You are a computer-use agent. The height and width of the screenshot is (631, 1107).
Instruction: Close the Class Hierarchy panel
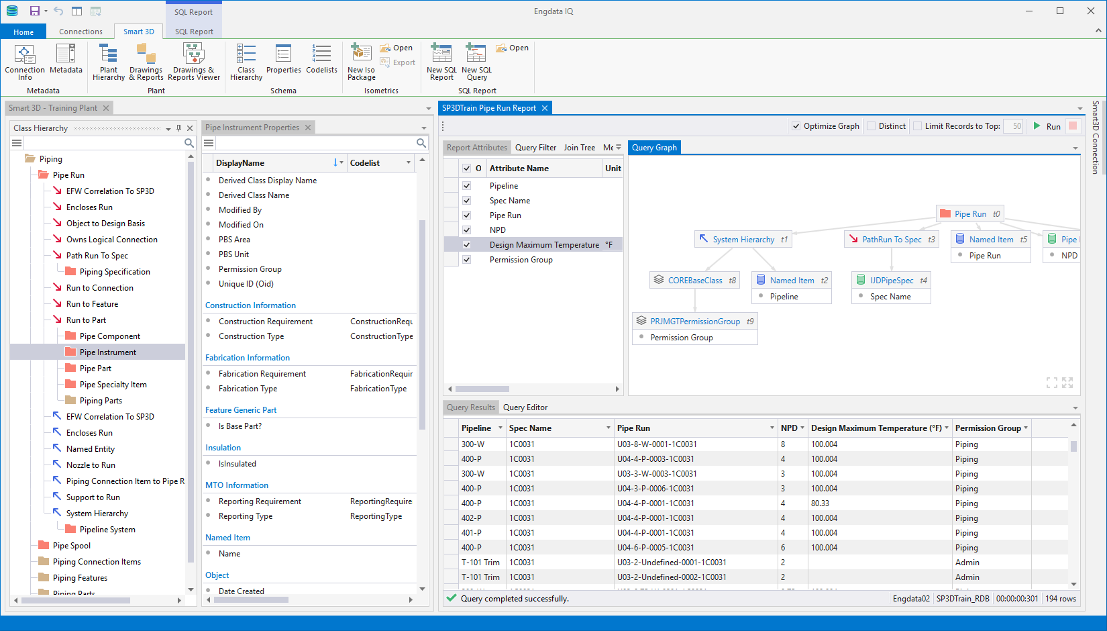[x=190, y=128]
